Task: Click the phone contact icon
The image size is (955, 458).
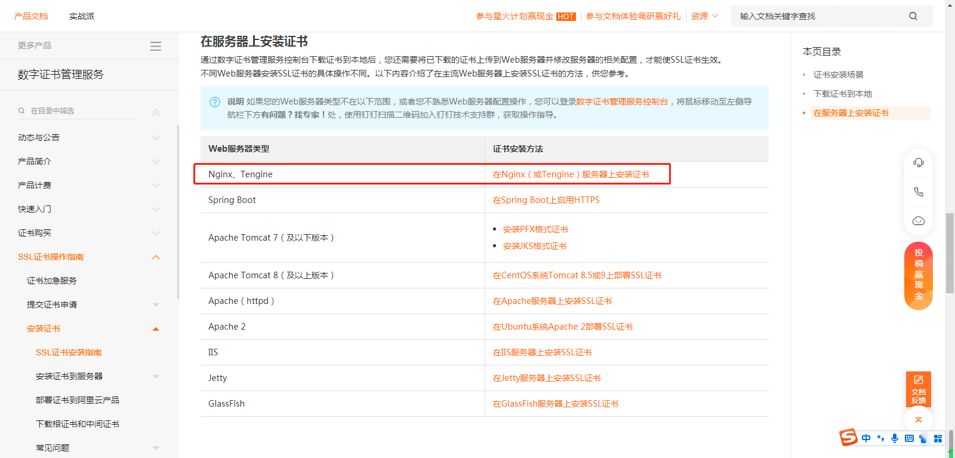Action: (x=918, y=192)
